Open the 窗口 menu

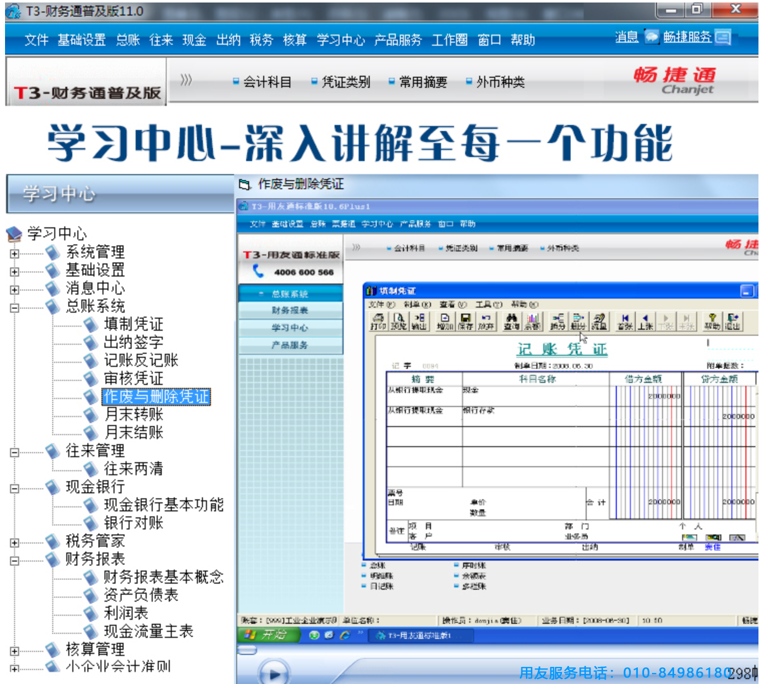(489, 40)
